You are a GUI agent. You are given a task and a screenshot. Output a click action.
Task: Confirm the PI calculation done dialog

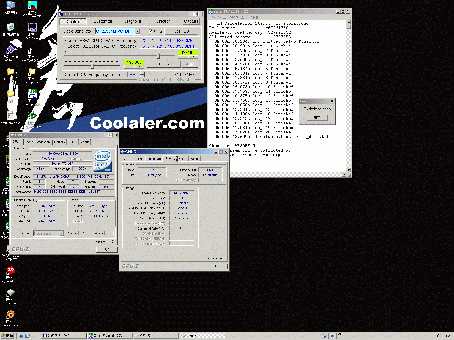click(317, 118)
